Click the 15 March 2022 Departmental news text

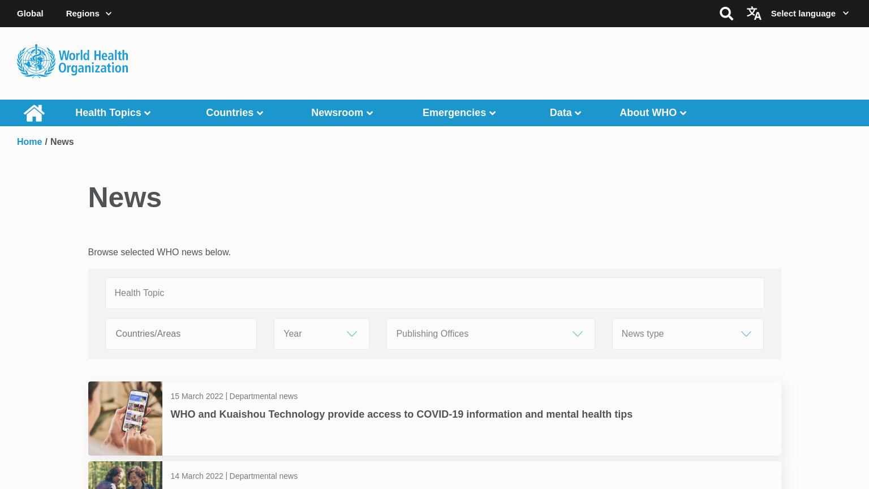pos(234,396)
